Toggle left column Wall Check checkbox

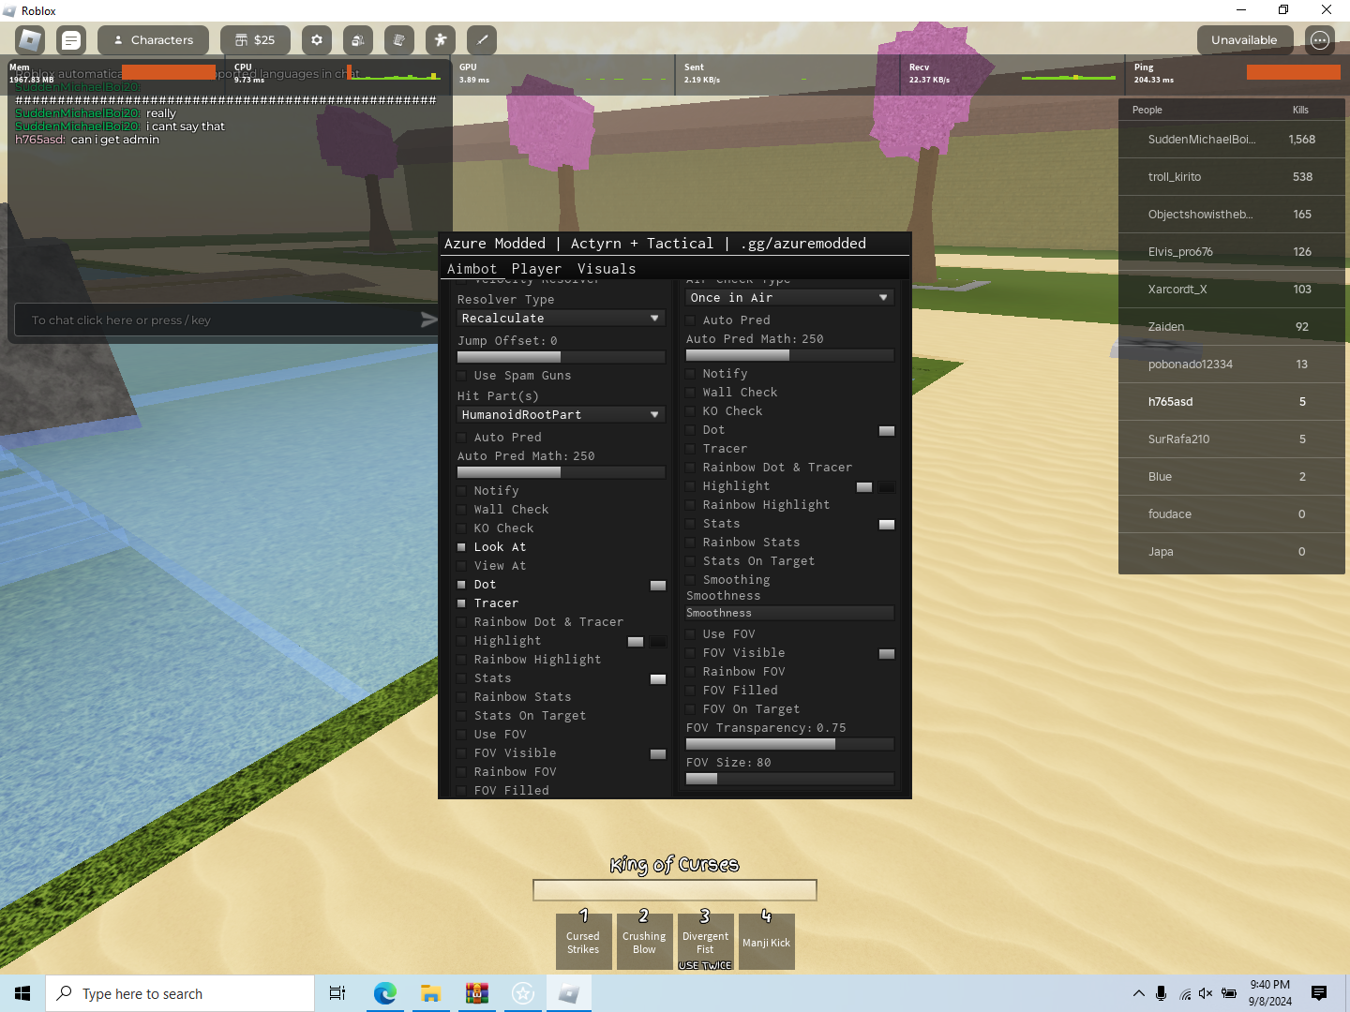(461, 510)
